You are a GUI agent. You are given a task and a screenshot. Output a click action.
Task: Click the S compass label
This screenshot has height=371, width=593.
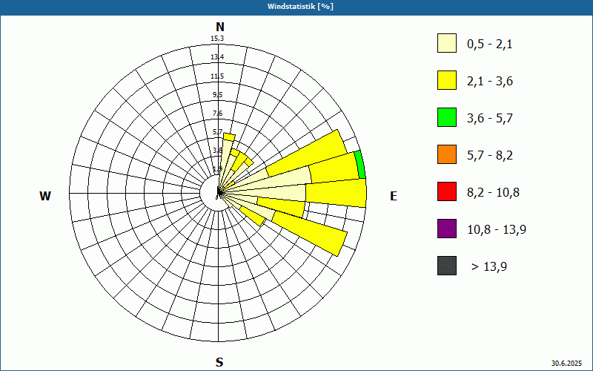(x=219, y=362)
